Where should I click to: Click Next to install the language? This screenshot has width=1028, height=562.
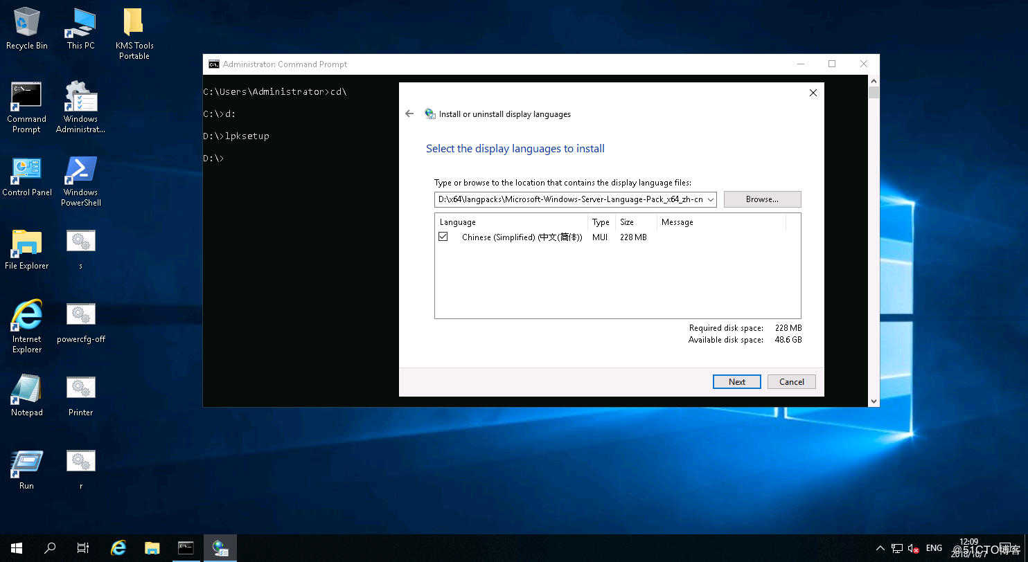(x=736, y=382)
